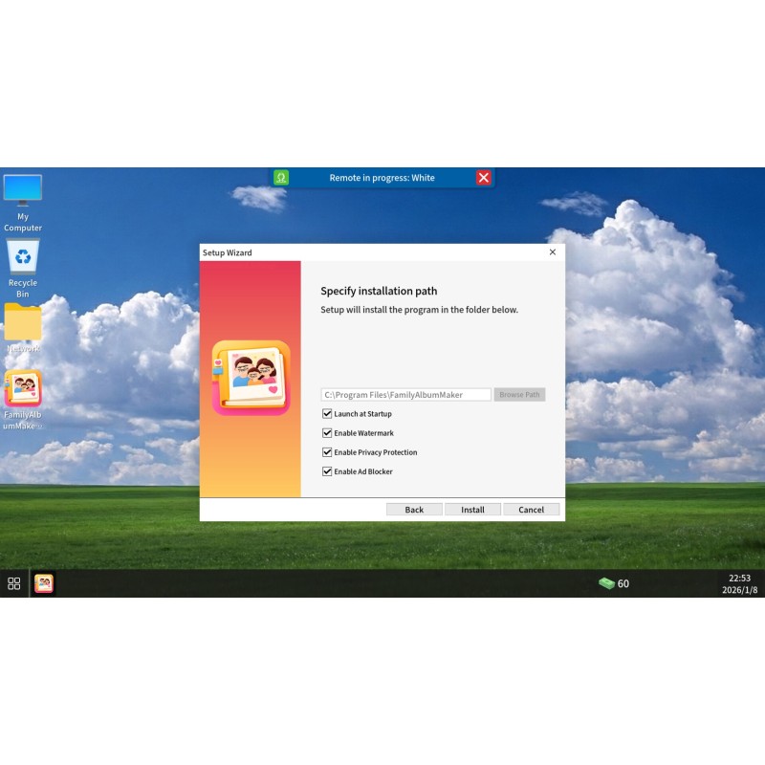Click the Install button
Image resolution: width=765 pixels, height=765 pixels.
[472, 510]
